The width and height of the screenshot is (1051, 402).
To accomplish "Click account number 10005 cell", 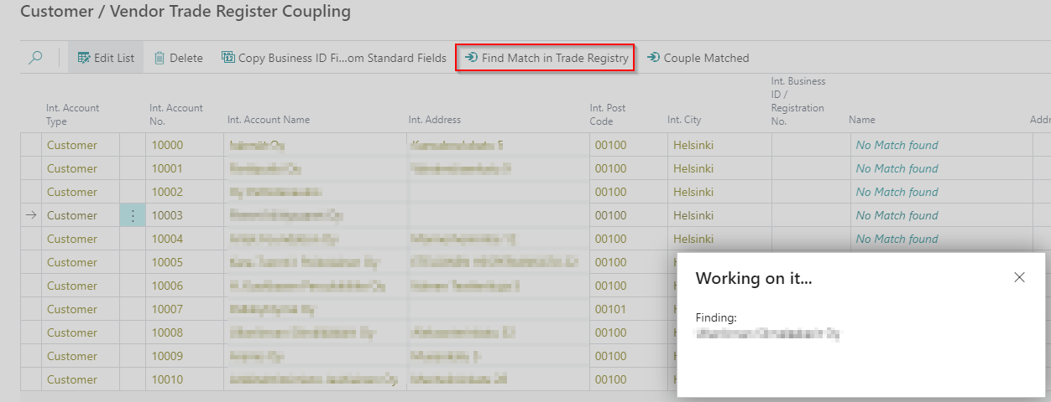I will (166, 262).
